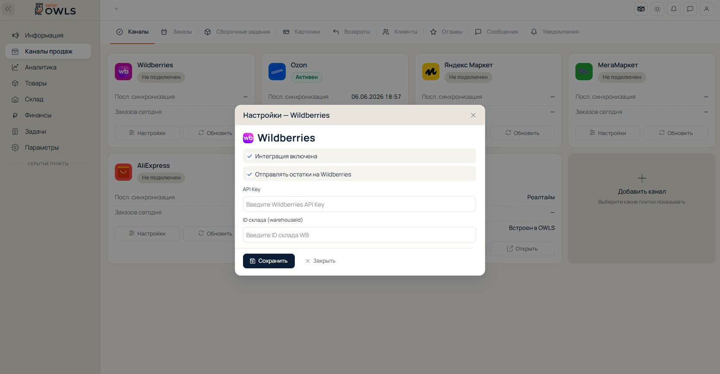Open the Клиенты tab
The width and height of the screenshot is (720, 374).
click(x=400, y=32)
